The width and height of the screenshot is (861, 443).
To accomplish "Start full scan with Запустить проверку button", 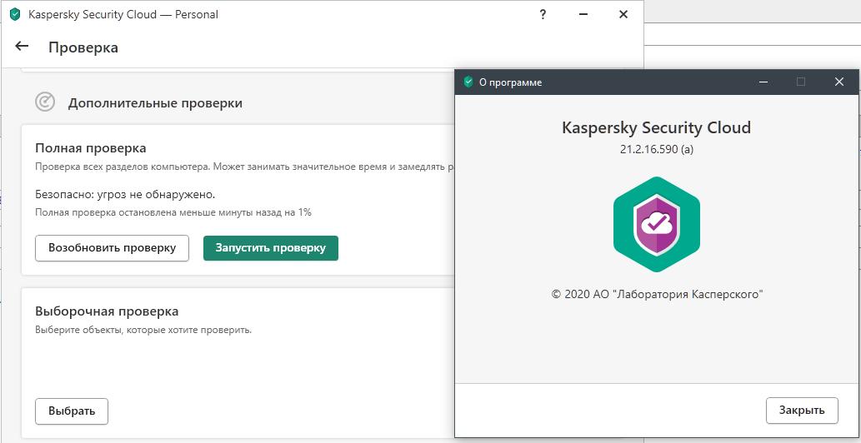I will (x=271, y=248).
